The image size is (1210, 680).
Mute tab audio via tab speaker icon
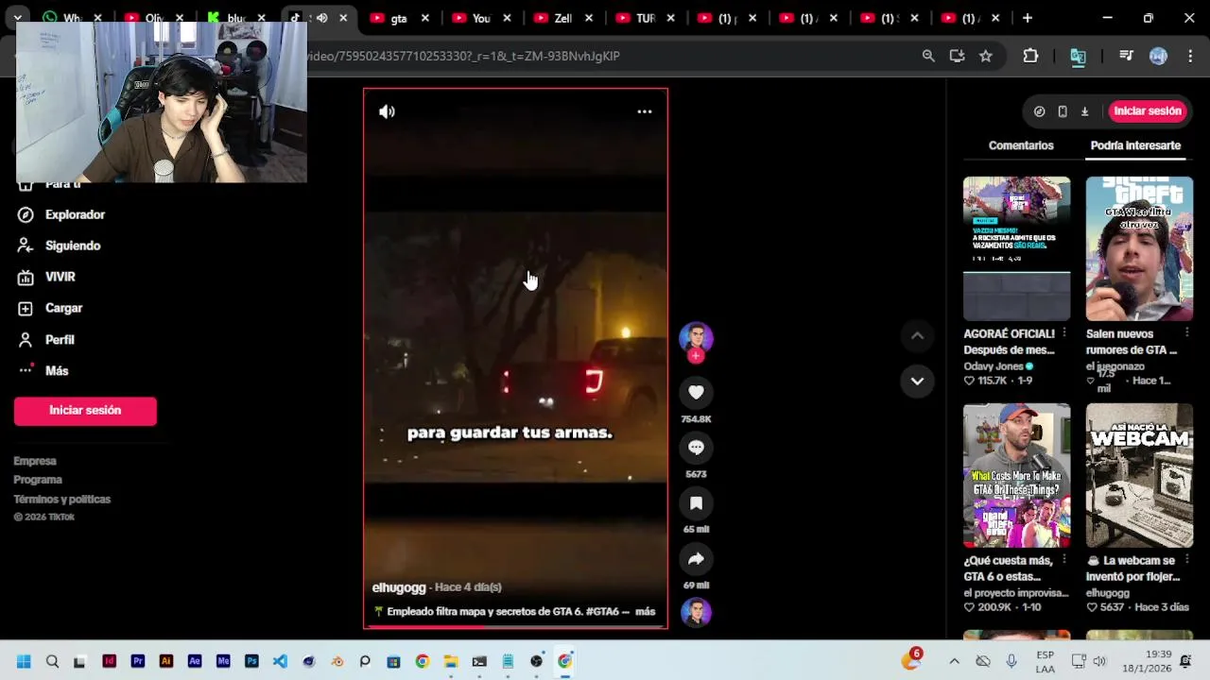[x=321, y=18]
